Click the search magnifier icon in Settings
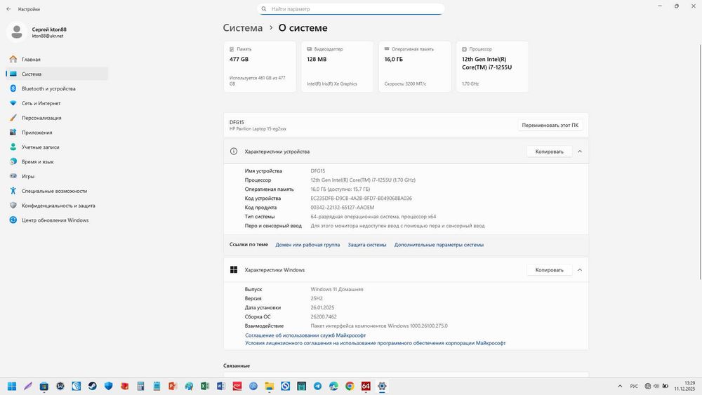The width and height of the screenshot is (702, 395). (264, 9)
